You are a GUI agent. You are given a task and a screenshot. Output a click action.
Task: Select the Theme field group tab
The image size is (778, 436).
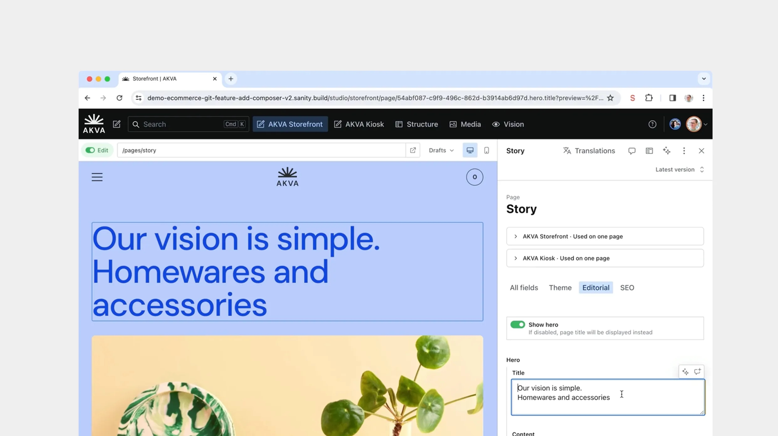(560, 288)
